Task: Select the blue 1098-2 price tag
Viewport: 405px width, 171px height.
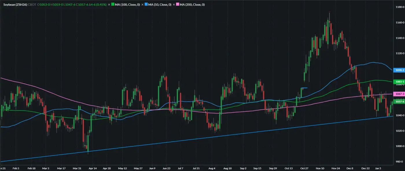Action: point(400,70)
